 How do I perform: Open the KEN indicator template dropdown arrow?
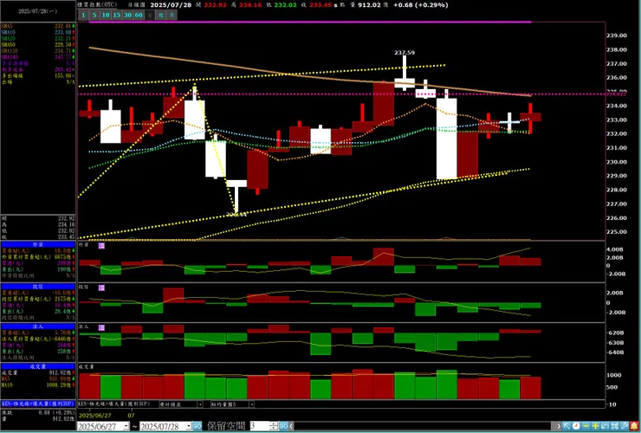point(200,404)
